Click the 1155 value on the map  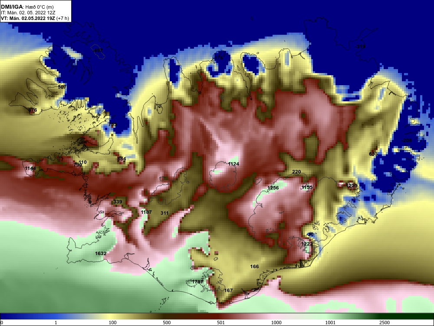[307, 187]
